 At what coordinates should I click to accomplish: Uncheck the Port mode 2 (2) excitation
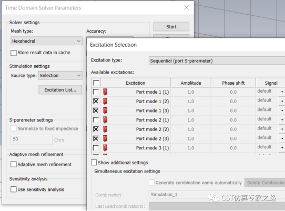click(x=96, y=129)
